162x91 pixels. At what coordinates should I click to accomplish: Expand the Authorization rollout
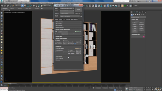68,22
